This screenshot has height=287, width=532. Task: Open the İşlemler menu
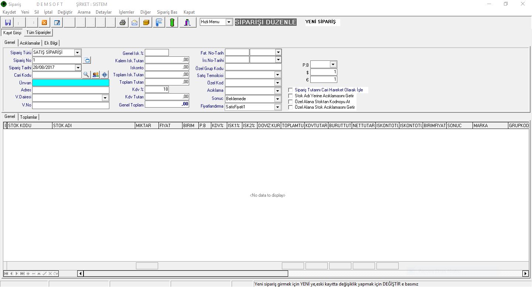point(126,12)
